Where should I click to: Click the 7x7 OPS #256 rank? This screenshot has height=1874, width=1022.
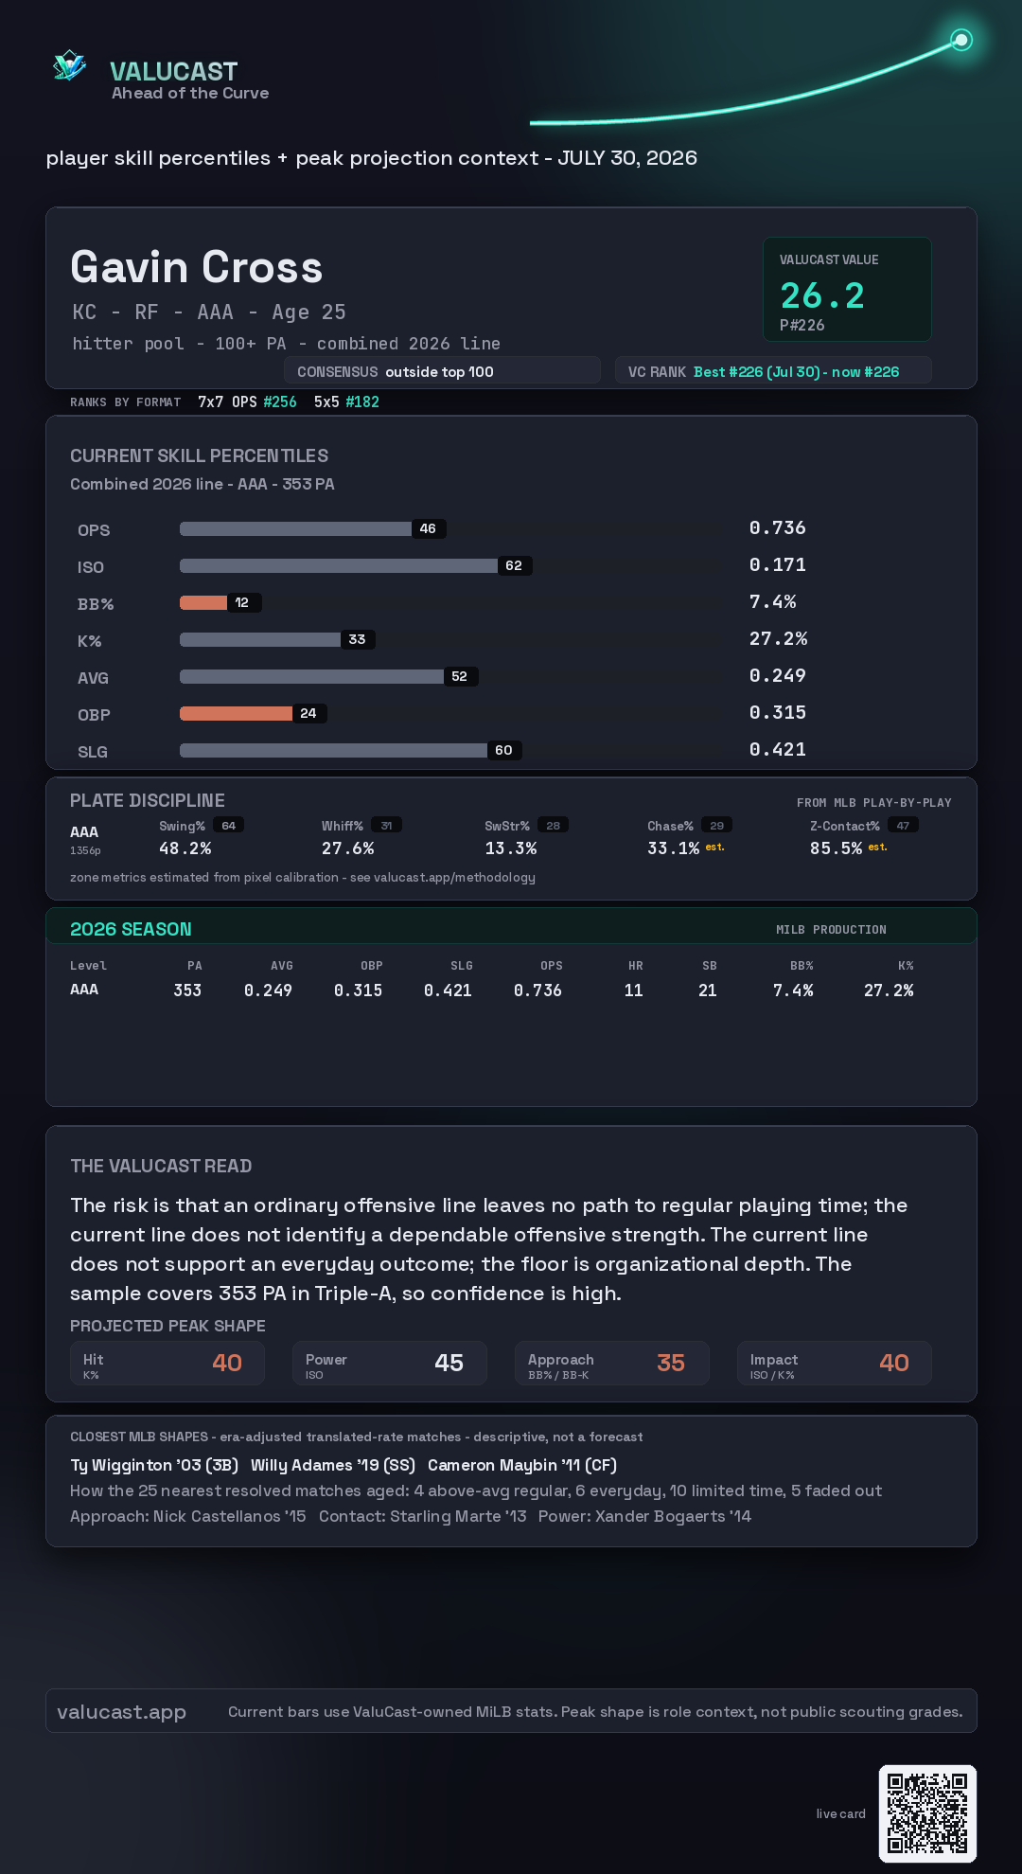247,402
